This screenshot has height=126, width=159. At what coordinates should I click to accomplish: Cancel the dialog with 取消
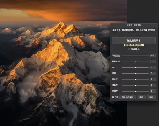coord(151,97)
